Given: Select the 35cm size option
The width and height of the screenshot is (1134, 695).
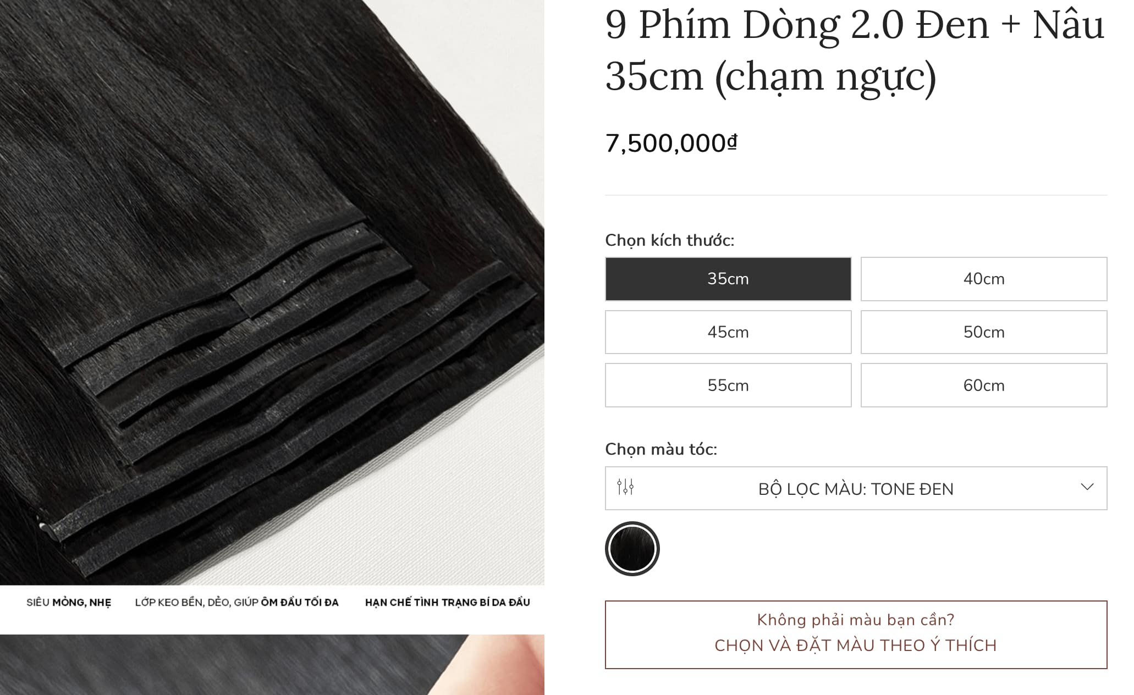Looking at the screenshot, I should 728,279.
